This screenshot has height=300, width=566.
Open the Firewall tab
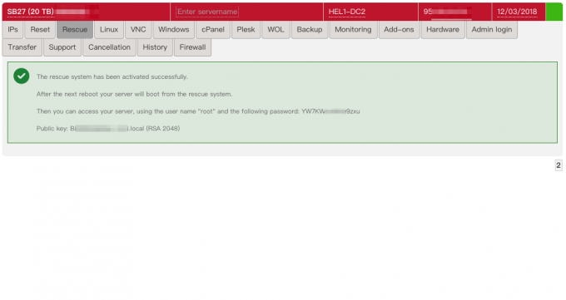click(192, 47)
